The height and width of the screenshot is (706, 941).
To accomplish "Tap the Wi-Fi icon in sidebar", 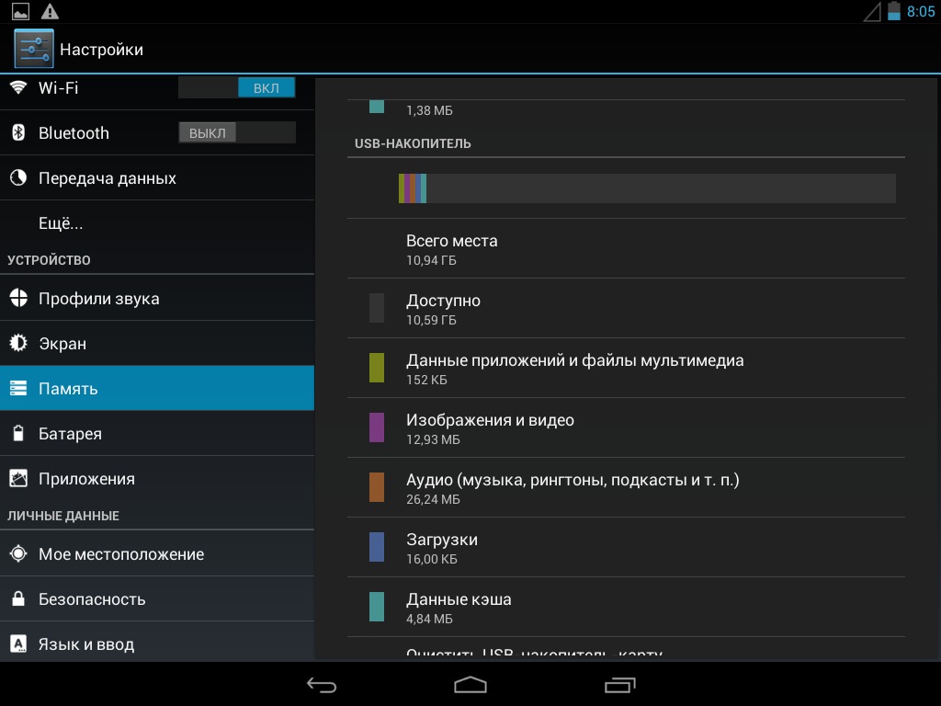I will (17, 88).
